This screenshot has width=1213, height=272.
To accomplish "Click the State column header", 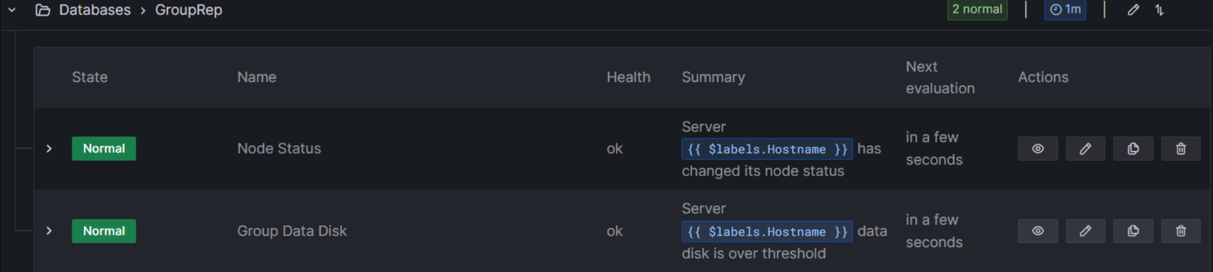I will click(90, 77).
